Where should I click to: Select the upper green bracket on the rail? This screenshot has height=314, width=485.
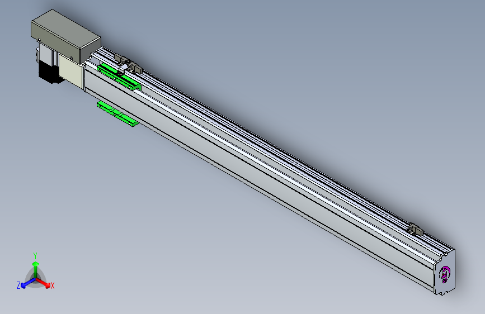(119, 77)
